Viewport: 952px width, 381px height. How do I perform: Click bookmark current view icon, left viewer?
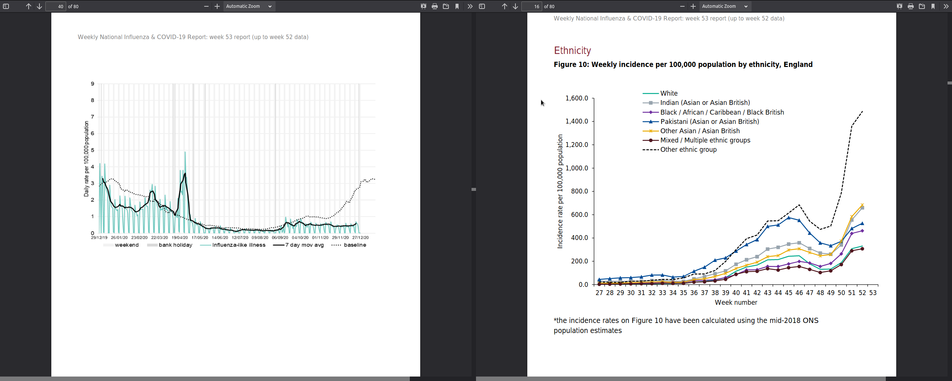(457, 6)
